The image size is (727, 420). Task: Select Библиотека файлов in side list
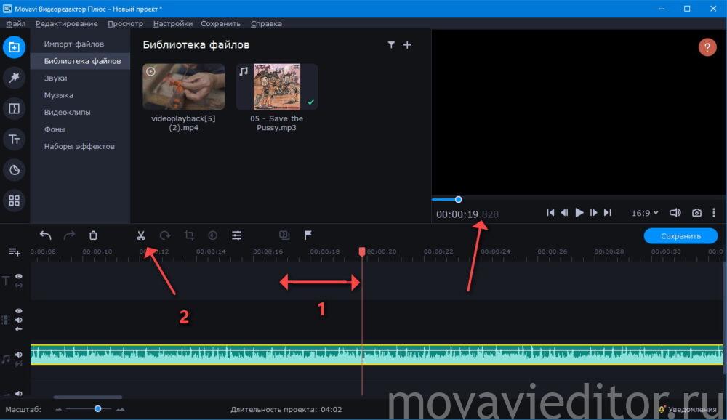[83, 61]
